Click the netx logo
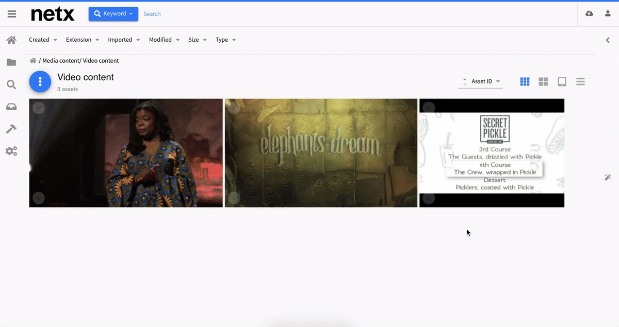The image size is (619, 327). [53, 14]
